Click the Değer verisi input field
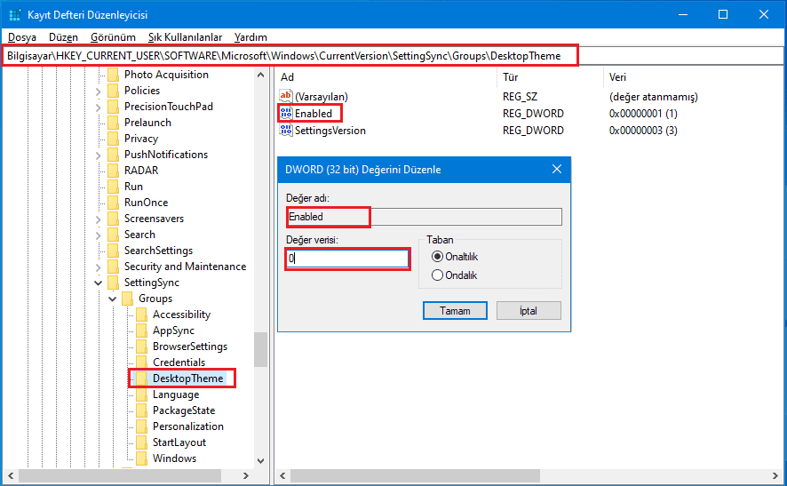Viewport: 787px width, 486px height. 347,259
